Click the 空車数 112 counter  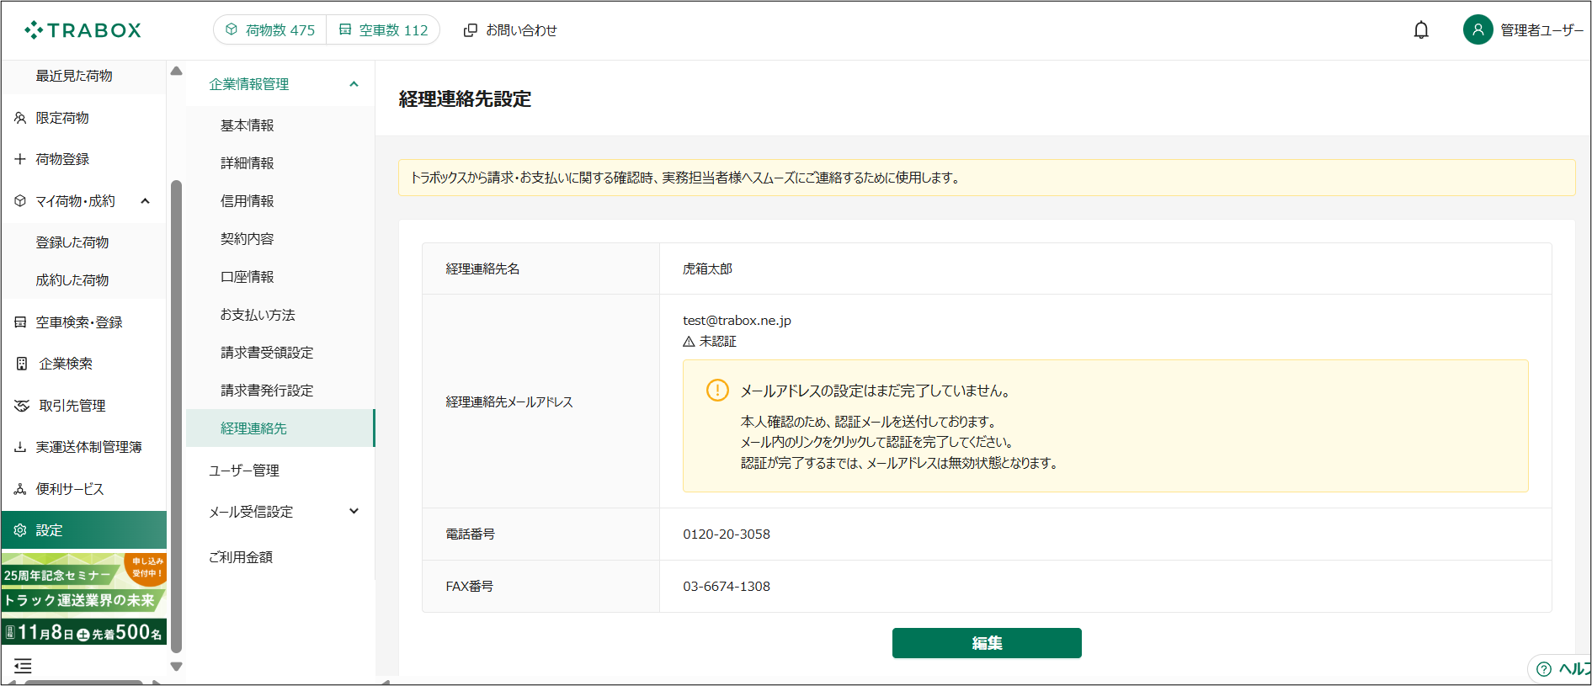coord(383,29)
